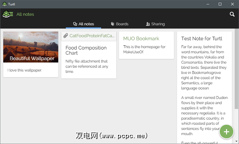The width and height of the screenshot is (239, 144).
Task: Click the Sharing tab people icon
Action: [x=148, y=24]
